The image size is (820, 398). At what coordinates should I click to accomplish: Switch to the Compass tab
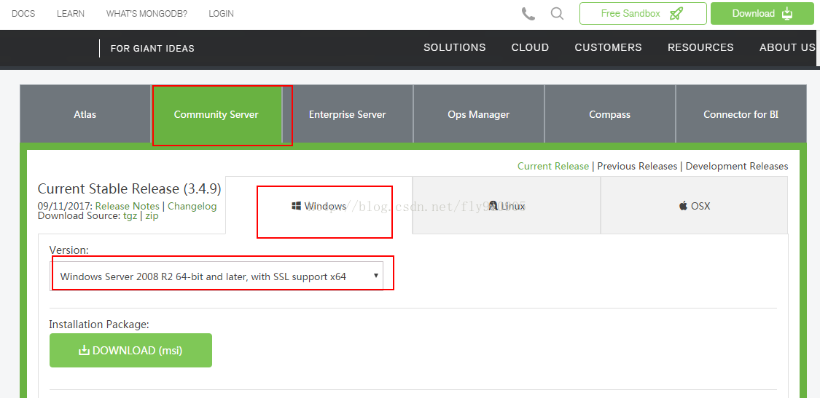pyautogui.click(x=610, y=114)
